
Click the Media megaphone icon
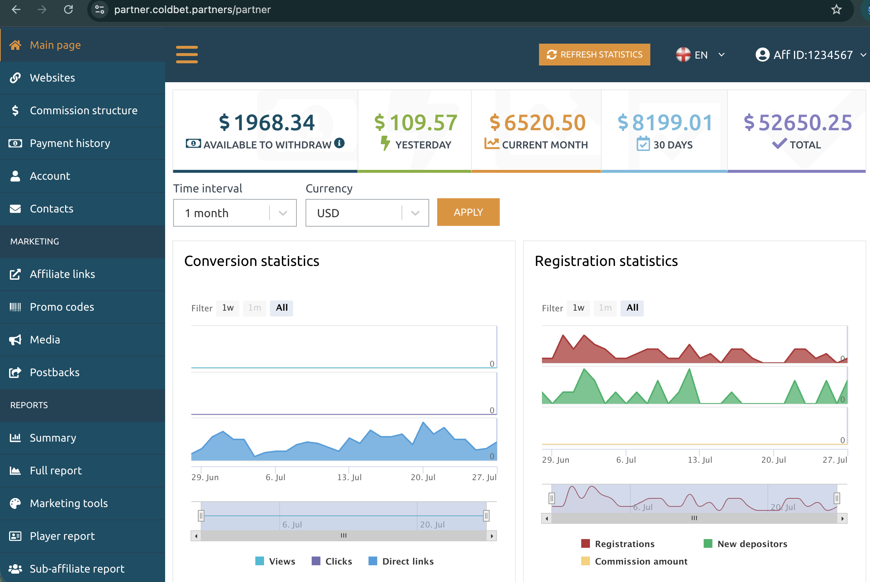pyautogui.click(x=15, y=340)
